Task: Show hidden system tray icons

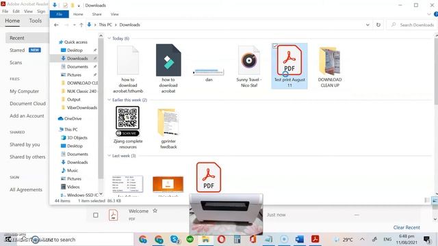Action: [x=362, y=239]
